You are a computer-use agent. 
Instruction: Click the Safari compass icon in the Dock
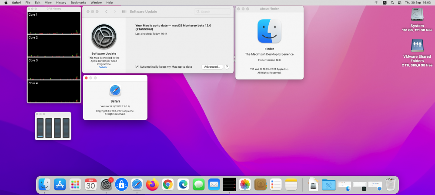[x=137, y=184]
